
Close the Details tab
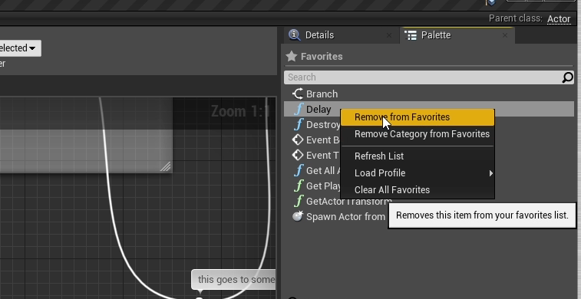click(x=388, y=35)
